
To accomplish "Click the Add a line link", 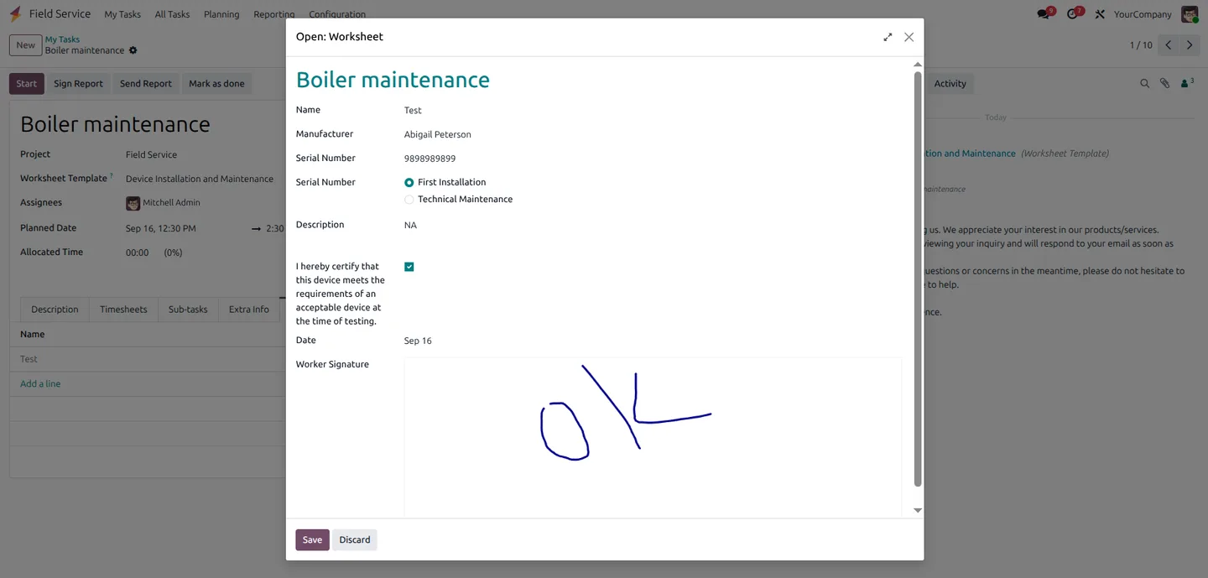I will pos(40,384).
